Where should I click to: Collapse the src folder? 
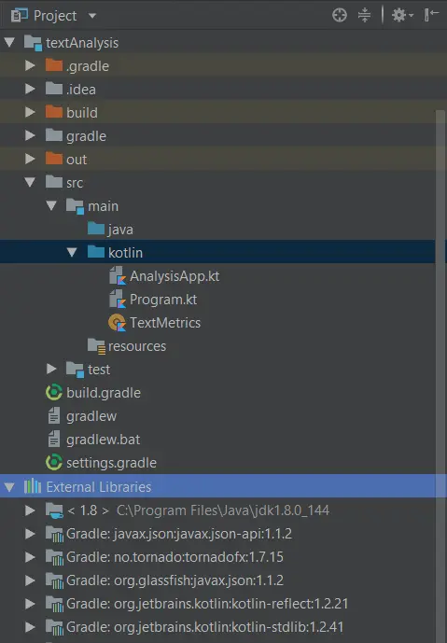pos(30,182)
